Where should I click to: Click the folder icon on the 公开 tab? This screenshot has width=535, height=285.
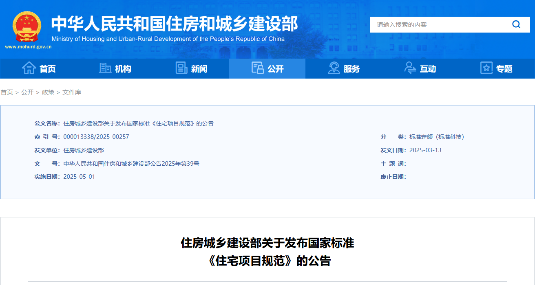[257, 68]
